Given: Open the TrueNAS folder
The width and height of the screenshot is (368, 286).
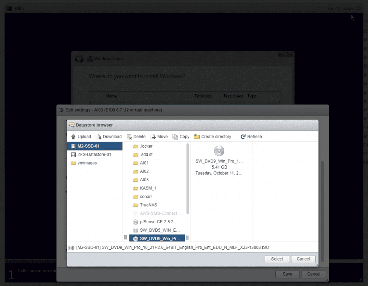Looking at the screenshot, I should (x=157, y=205).
